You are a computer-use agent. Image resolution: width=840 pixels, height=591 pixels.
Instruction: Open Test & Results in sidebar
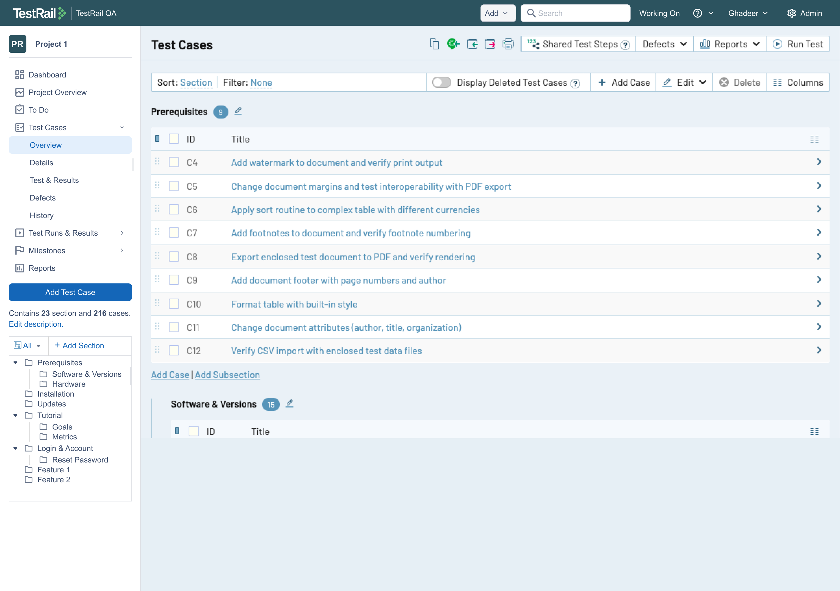click(54, 180)
